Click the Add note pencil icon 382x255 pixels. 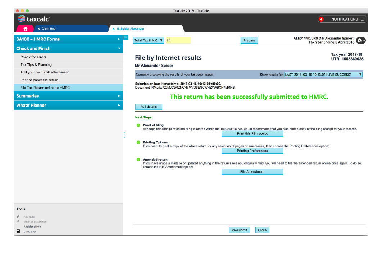pyautogui.click(x=18, y=217)
